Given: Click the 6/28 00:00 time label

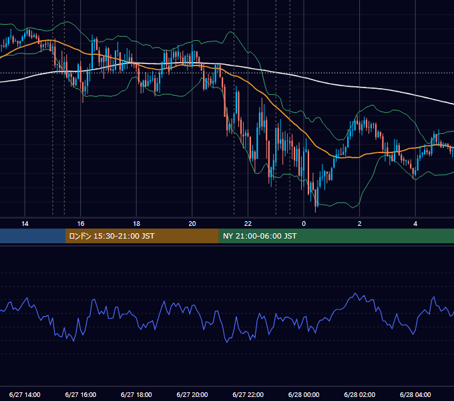Looking at the screenshot, I should [x=304, y=394].
